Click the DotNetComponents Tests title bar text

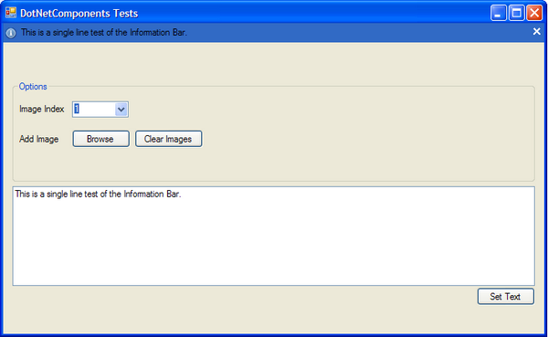coord(79,14)
